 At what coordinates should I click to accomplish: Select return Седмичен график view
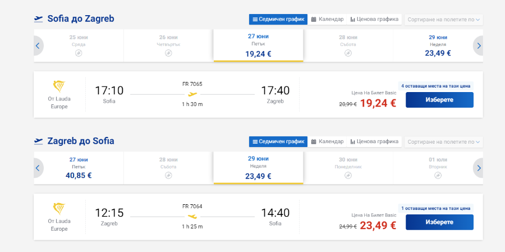point(278,141)
